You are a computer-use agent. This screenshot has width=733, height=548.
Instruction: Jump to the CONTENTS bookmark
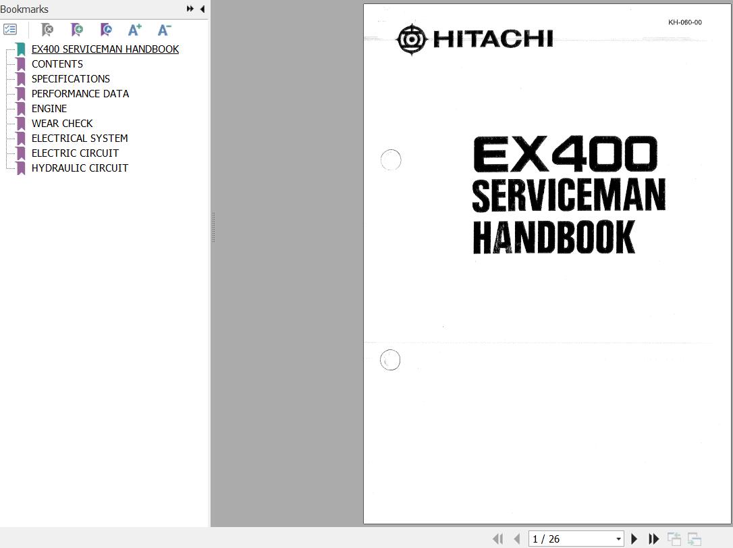point(57,64)
